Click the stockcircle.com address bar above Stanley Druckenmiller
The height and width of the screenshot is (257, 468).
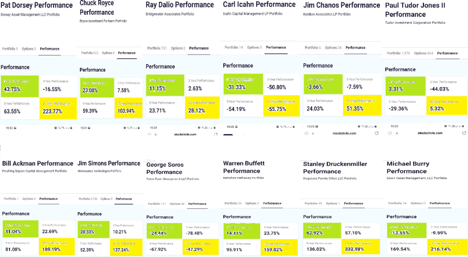345,133
